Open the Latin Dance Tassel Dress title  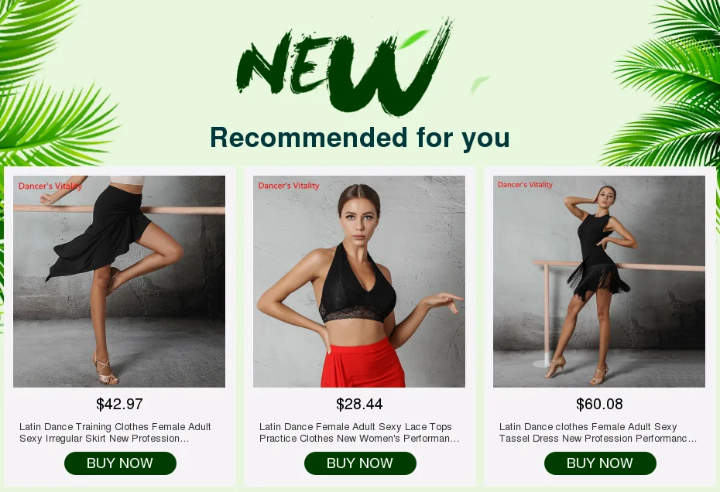click(598, 432)
